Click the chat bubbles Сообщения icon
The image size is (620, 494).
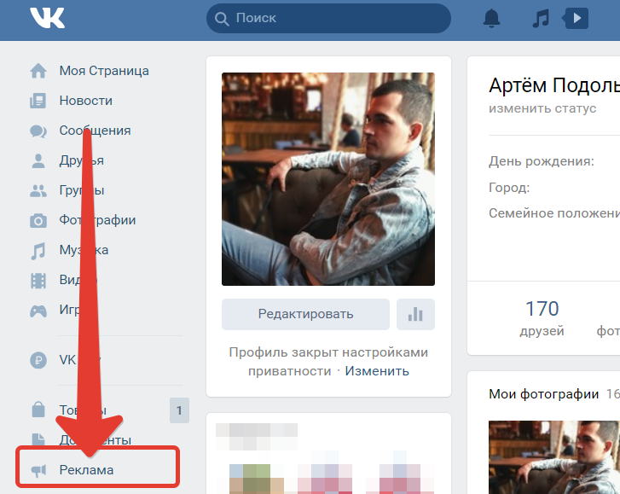click(x=38, y=131)
